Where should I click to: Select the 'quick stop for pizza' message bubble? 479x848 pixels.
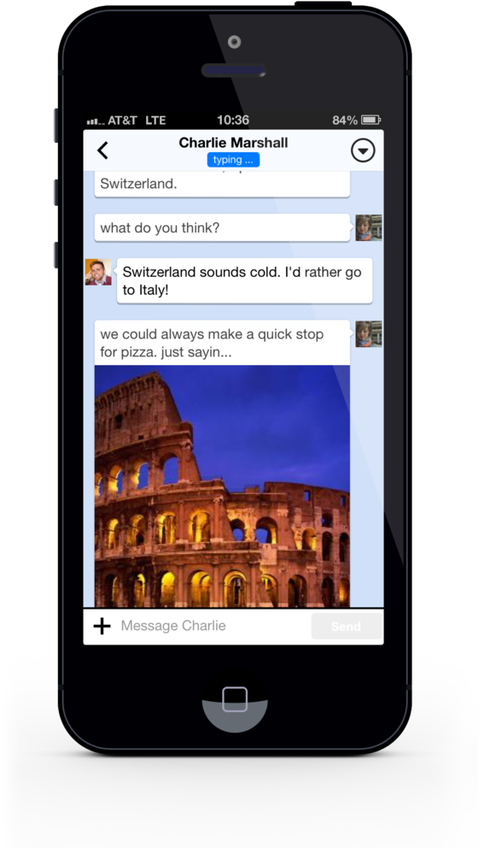(x=222, y=343)
